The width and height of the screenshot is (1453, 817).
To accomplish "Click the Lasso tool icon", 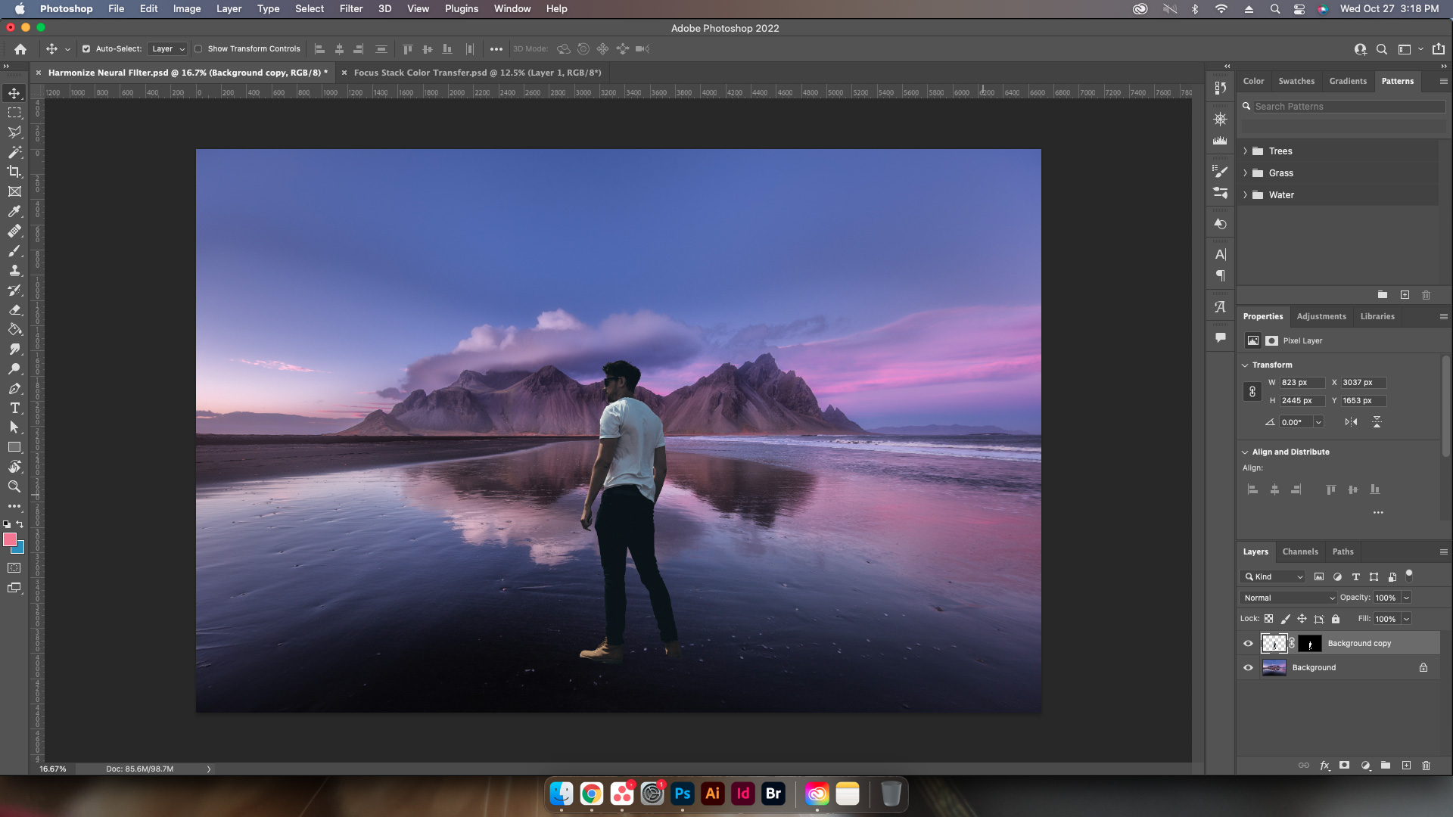I will [15, 132].
